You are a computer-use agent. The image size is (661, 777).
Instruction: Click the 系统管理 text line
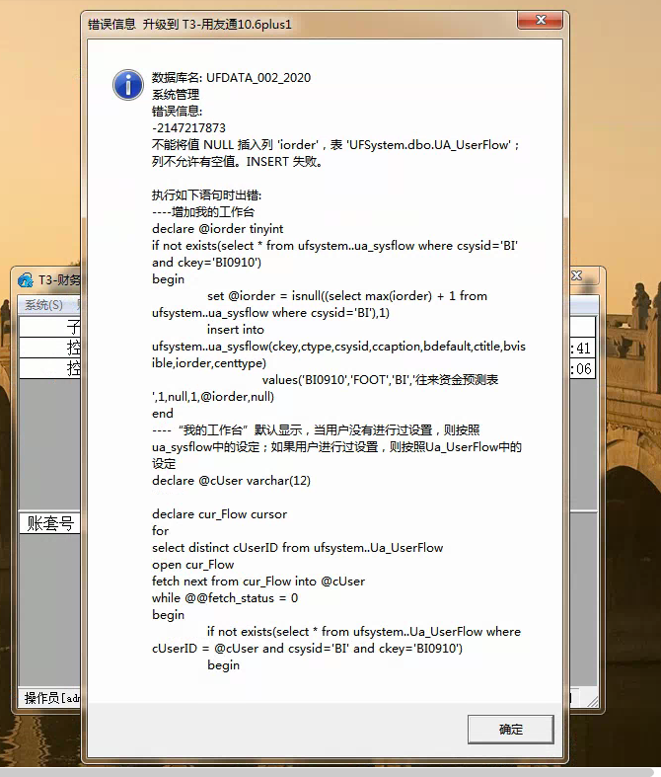(x=176, y=94)
